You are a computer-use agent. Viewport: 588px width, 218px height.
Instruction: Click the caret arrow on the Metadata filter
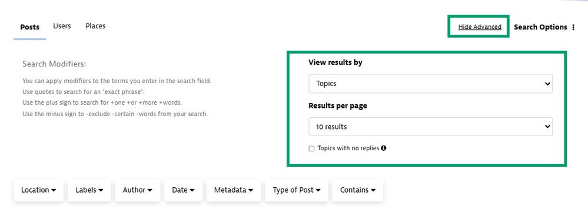251,190
